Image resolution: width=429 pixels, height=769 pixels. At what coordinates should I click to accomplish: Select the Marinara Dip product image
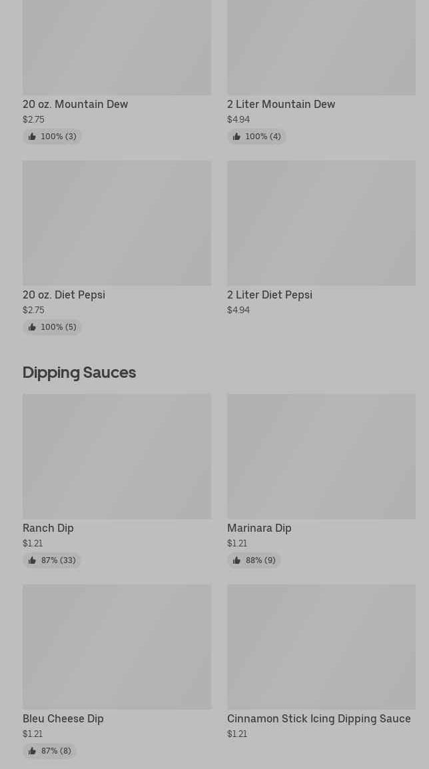(321, 456)
